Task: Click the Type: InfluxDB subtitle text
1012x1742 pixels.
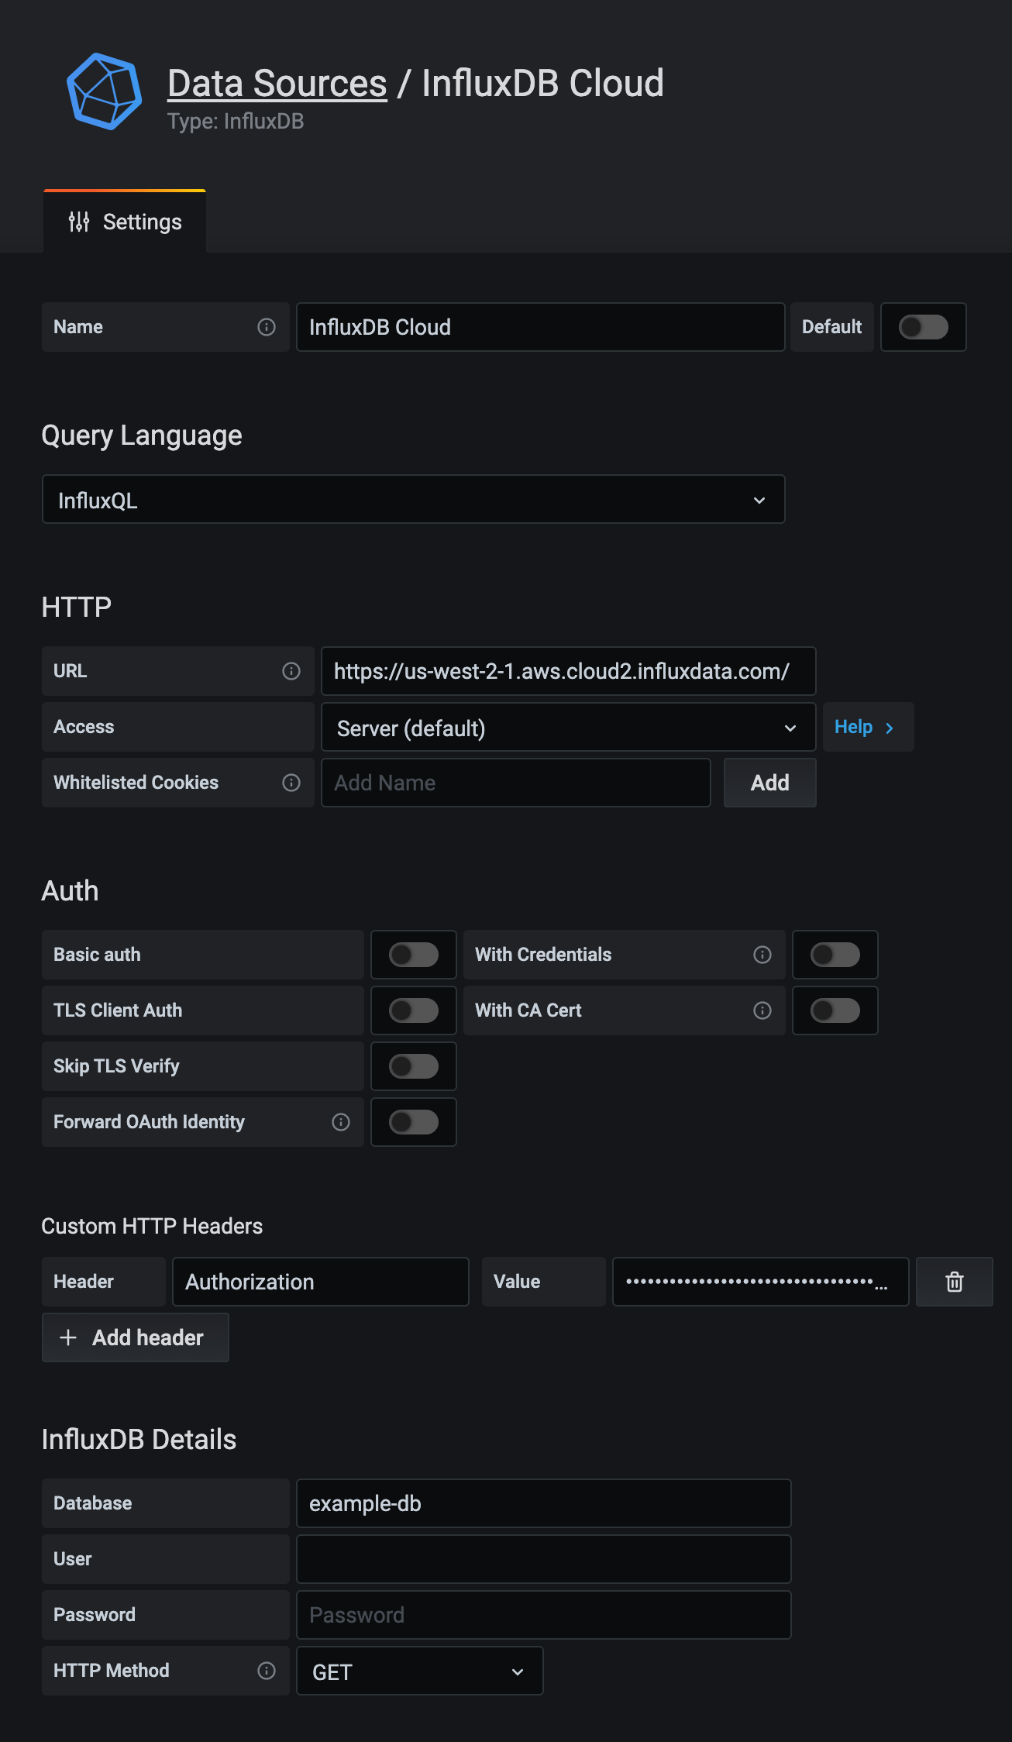Action: tap(236, 122)
